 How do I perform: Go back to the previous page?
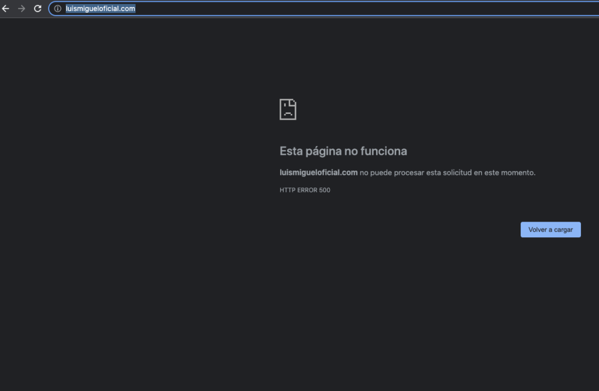pos(6,9)
